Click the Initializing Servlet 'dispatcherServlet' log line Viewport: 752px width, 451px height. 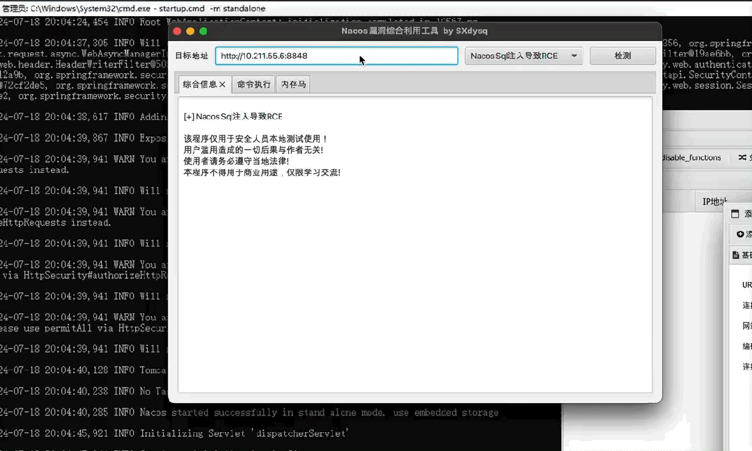tap(173, 434)
